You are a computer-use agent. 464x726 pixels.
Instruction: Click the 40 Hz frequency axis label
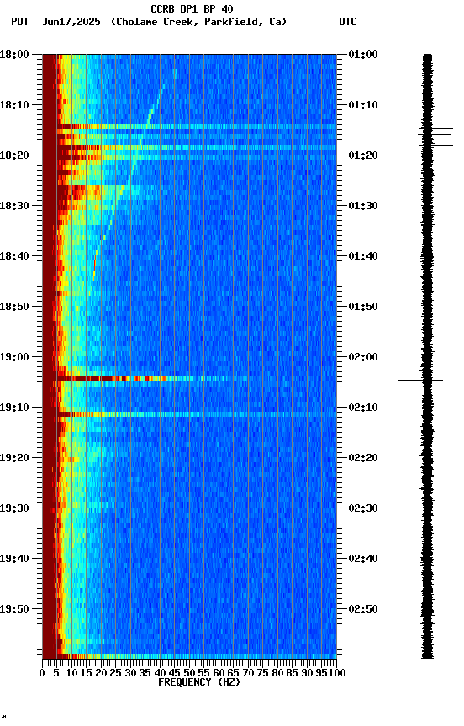point(160,673)
